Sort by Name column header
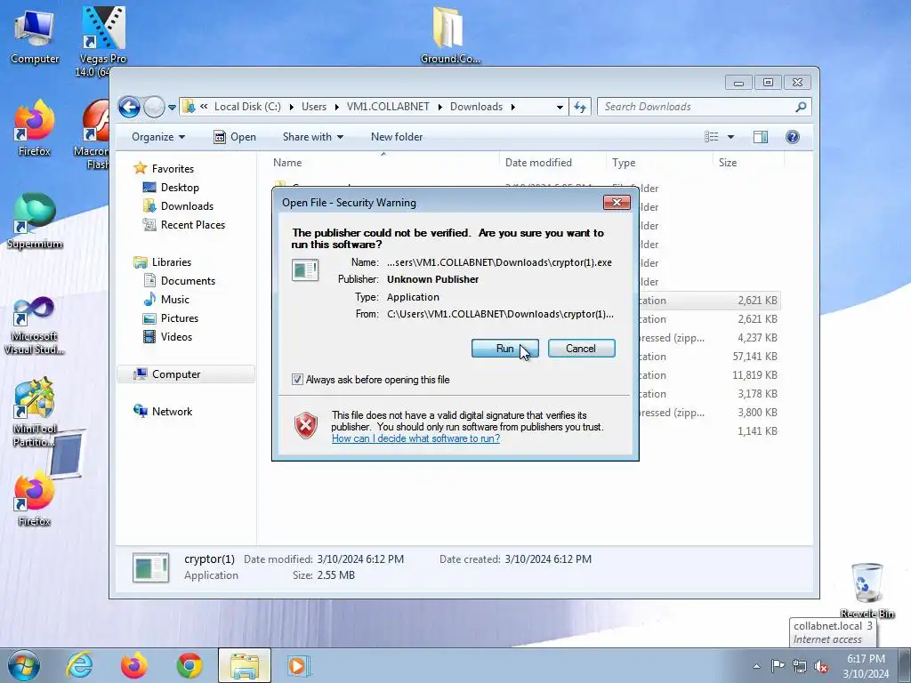 [x=383, y=163]
